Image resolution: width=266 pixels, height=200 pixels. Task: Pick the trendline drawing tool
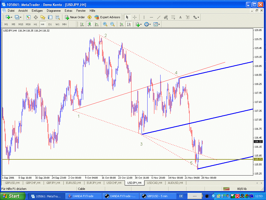point(159,17)
